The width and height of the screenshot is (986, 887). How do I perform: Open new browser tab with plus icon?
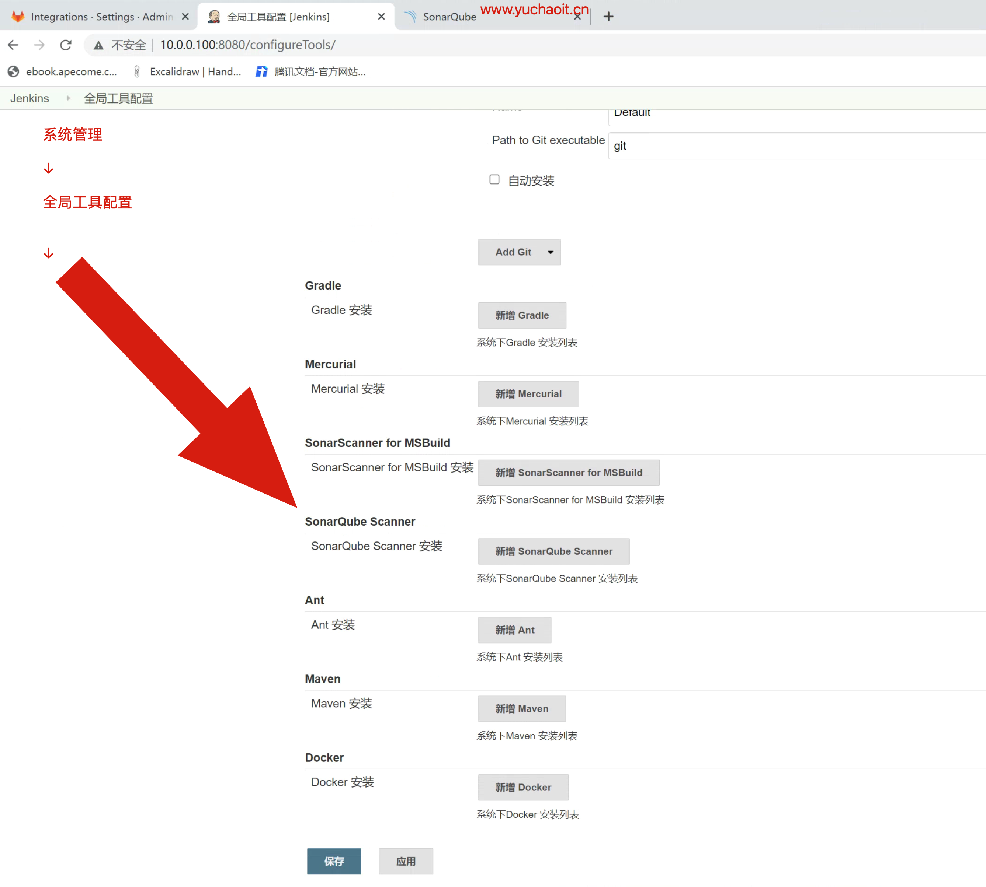[x=608, y=17]
